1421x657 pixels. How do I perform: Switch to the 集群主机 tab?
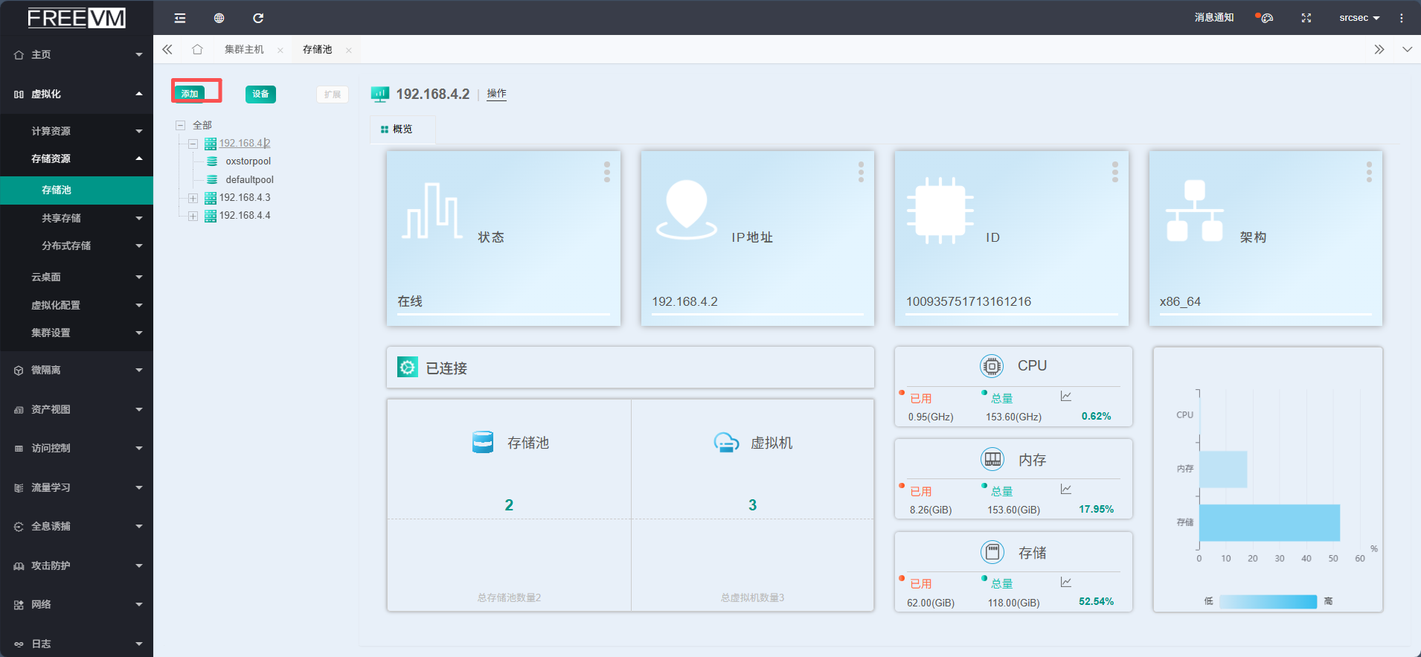(x=244, y=49)
